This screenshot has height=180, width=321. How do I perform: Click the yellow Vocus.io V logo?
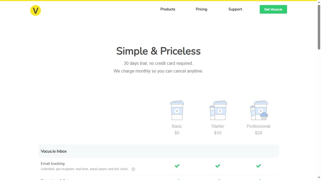[36, 10]
